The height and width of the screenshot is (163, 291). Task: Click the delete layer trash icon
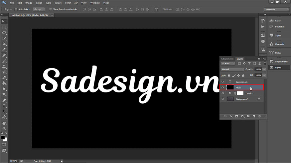click(x=259, y=116)
